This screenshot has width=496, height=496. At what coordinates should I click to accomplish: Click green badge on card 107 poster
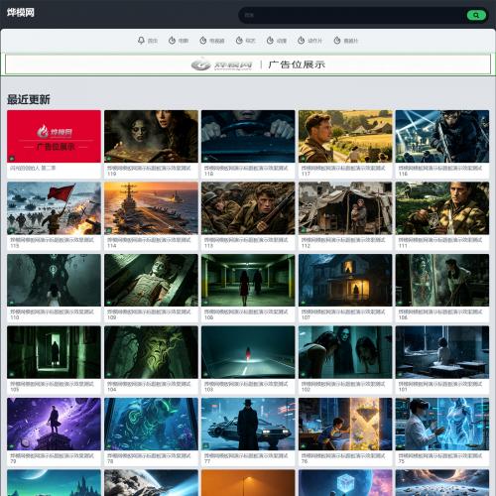coord(304,302)
